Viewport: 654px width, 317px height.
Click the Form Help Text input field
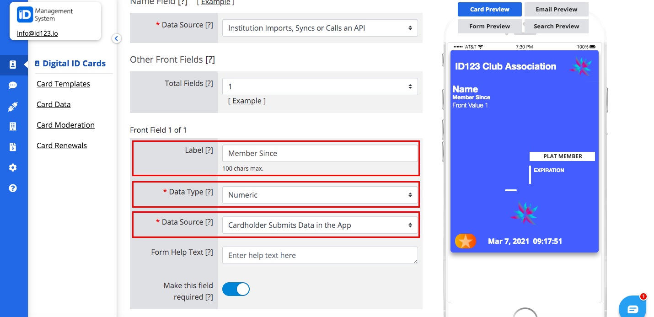pos(320,255)
